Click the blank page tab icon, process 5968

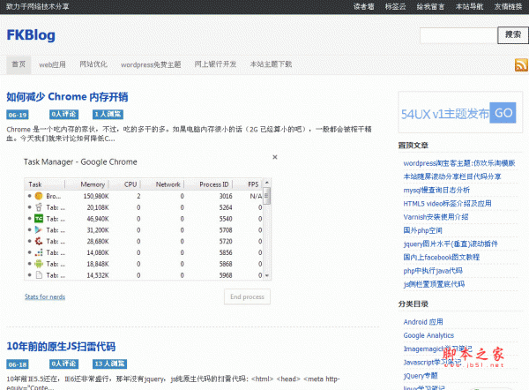pyautogui.click(x=39, y=275)
